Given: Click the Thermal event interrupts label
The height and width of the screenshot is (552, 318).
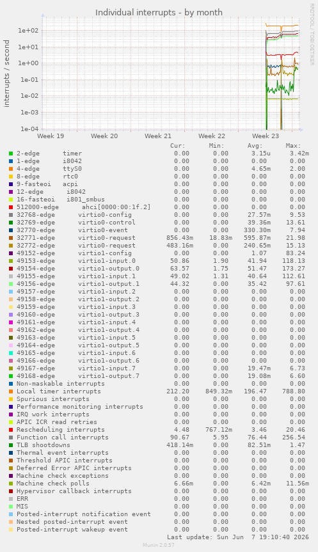Looking at the screenshot, I should [x=63, y=453].
